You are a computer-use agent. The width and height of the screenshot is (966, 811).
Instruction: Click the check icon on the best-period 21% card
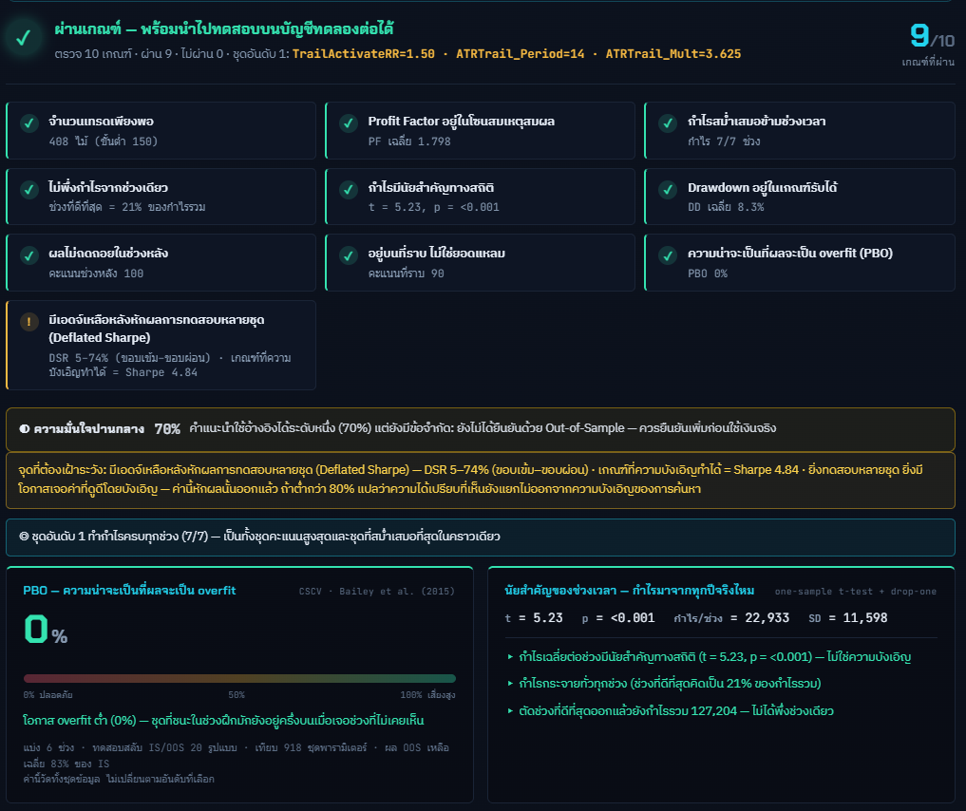(28, 190)
